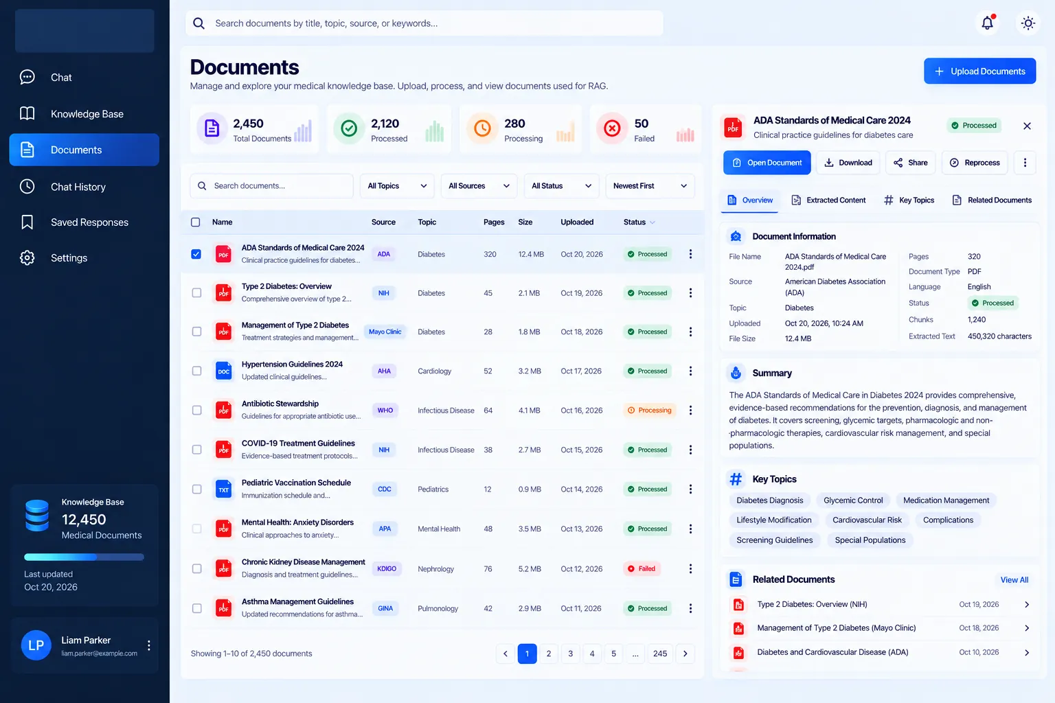The height and width of the screenshot is (703, 1055).
Task: Click the Knowledge Base storage progress bar
Action: (x=84, y=557)
